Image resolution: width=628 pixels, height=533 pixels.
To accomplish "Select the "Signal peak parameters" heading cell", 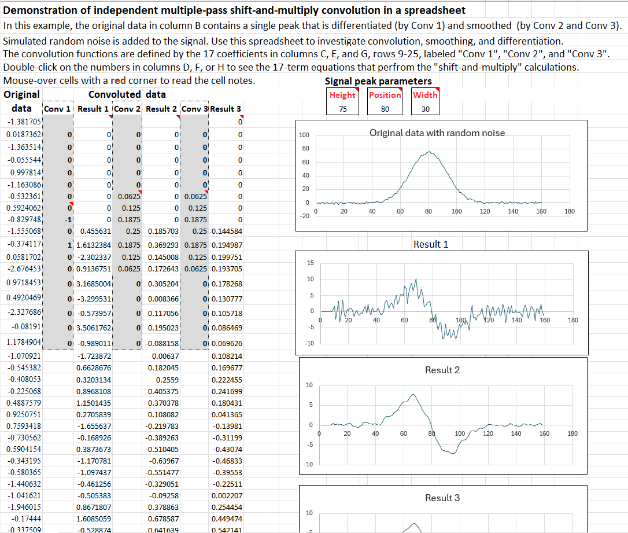I will tap(378, 81).
